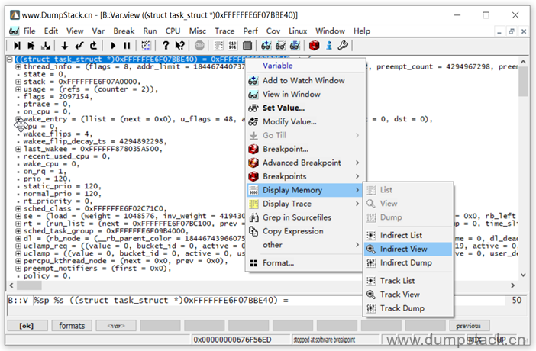Expand the thread_info struct member
536x351 pixels.
[x=18, y=66]
